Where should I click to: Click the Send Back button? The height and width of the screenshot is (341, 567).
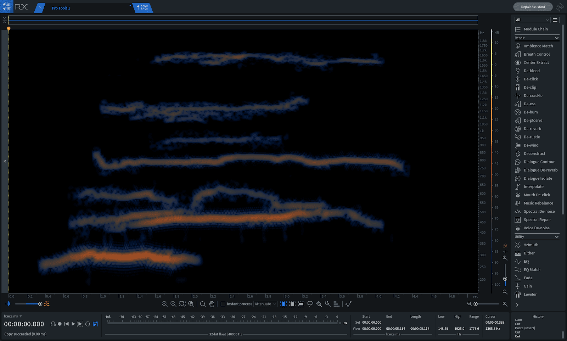click(143, 7)
